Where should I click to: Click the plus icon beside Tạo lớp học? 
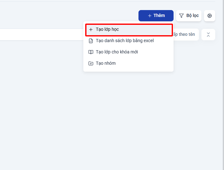click(91, 30)
